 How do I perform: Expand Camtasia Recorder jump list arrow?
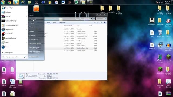[26, 38]
